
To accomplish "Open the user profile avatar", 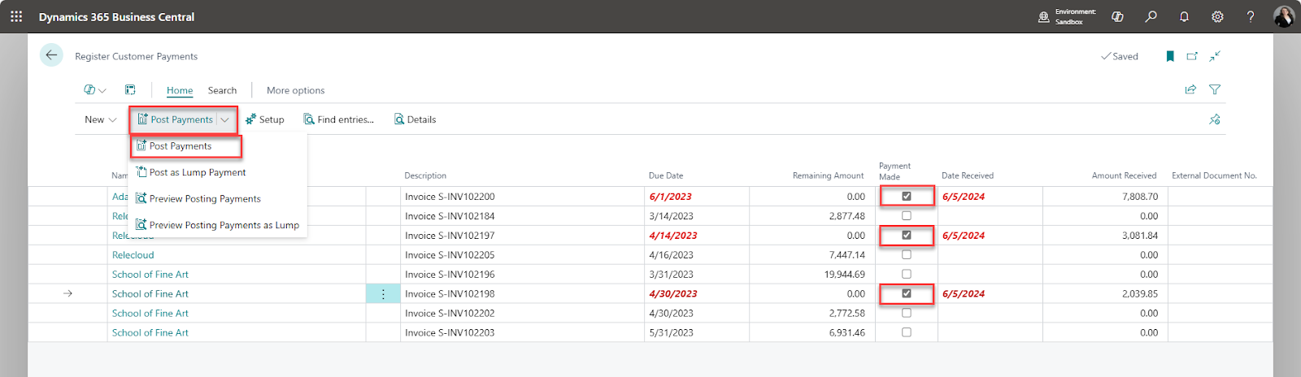I will click(x=1284, y=16).
